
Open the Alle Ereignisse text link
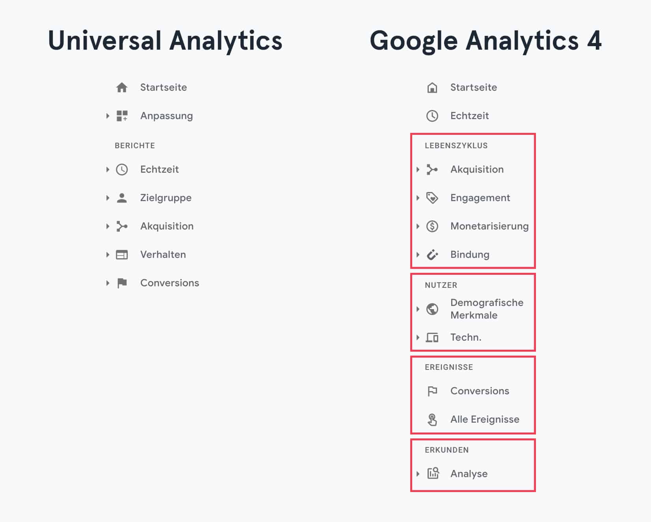coord(485,419)
